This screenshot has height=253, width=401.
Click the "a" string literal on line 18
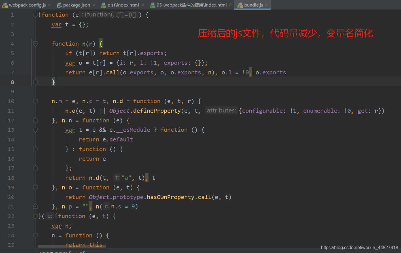(x=126, y=178)
